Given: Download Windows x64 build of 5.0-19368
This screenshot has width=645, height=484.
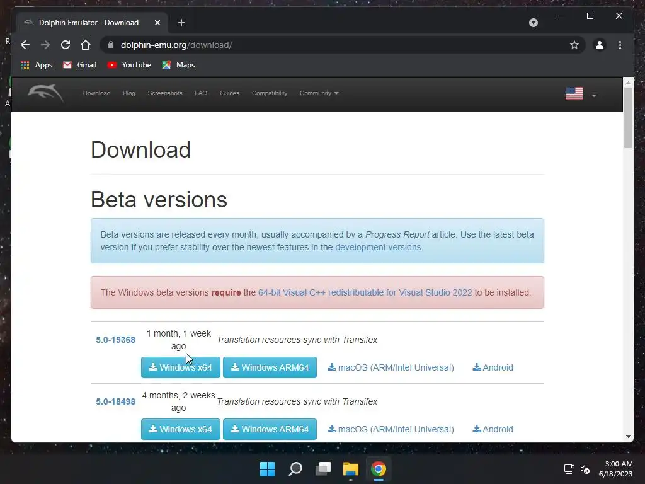Looking at the screenshot, I should point(181,367).
